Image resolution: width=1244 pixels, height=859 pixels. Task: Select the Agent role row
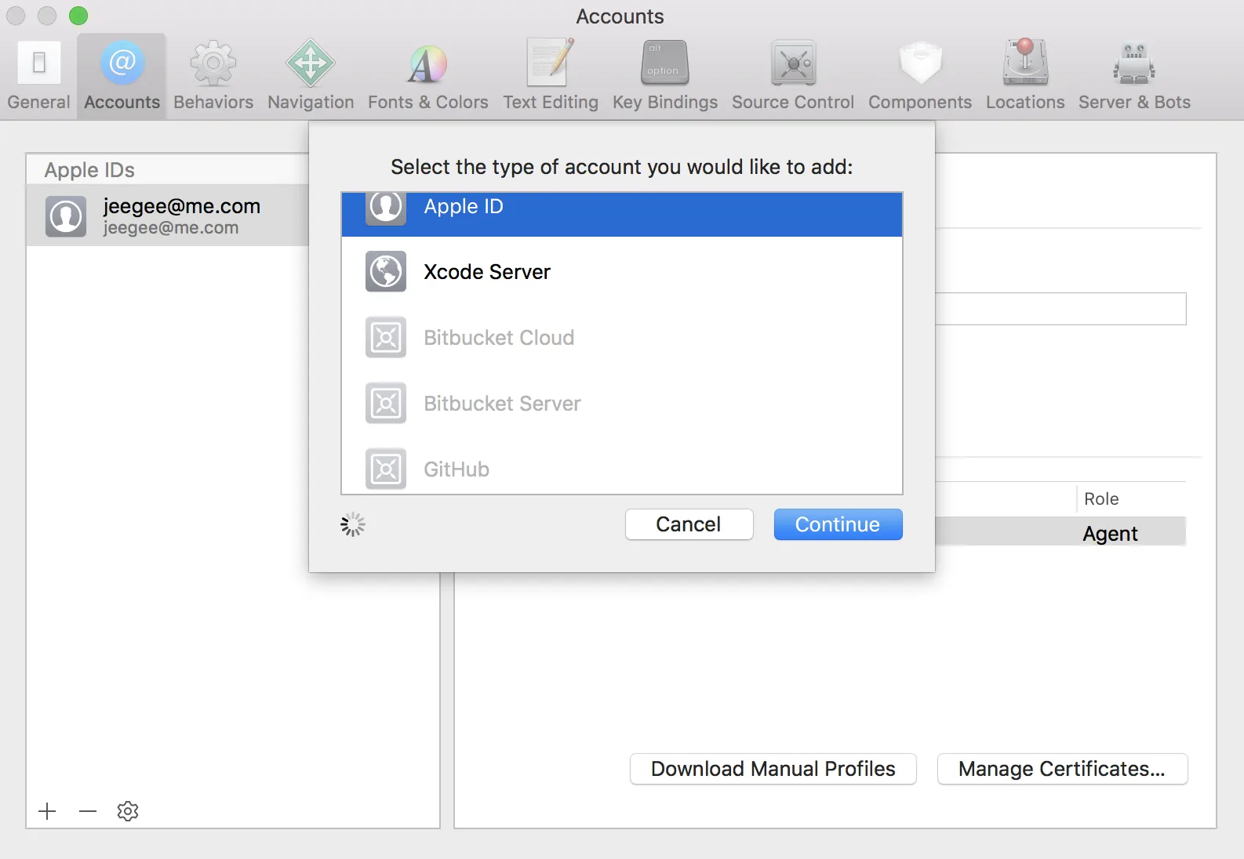[x=1060, y=533]
